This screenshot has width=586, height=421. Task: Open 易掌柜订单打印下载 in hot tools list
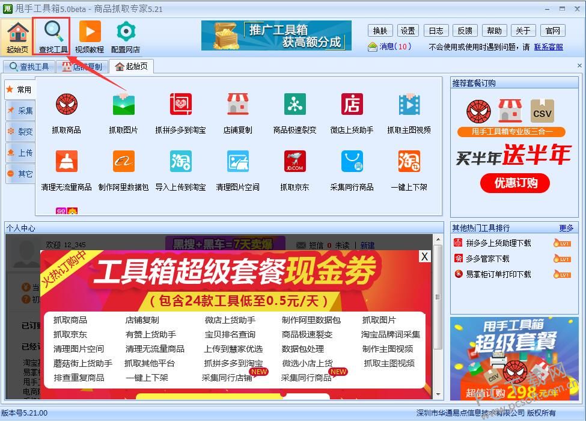tap(498, 274)
